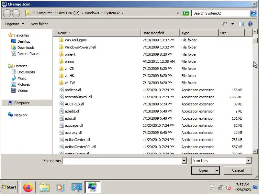Click the Back navigation arrow button
Screen dimensions: 259x194
pos(7,13)
